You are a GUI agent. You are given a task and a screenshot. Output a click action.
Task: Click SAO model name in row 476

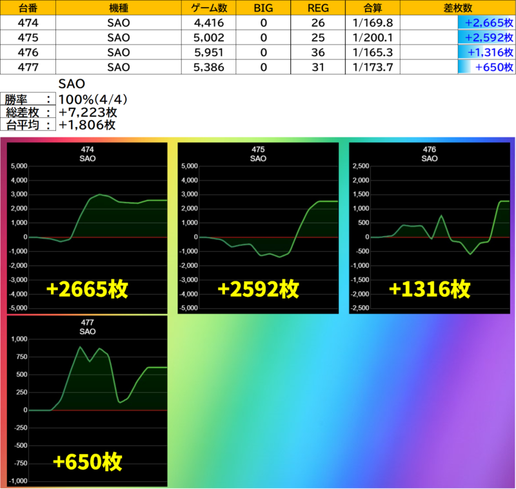pos(119,52)
